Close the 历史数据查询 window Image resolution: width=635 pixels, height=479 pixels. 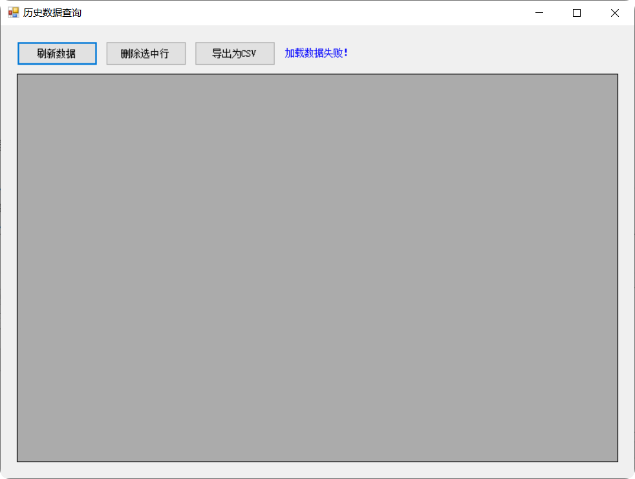point(615,13)
